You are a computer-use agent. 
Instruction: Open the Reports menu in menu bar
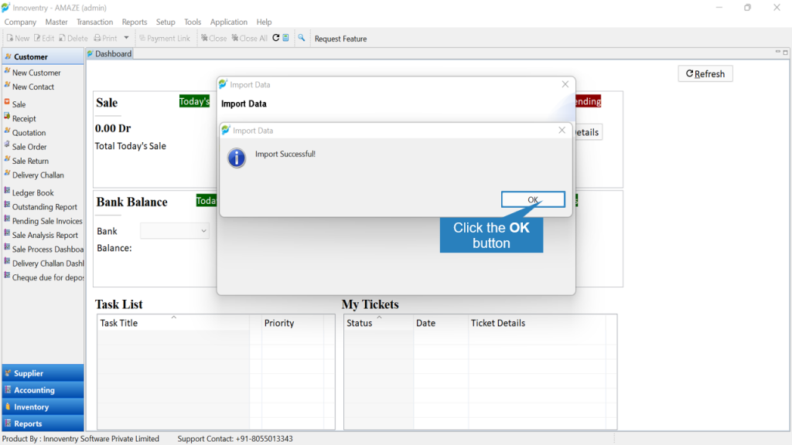[135, 22]
